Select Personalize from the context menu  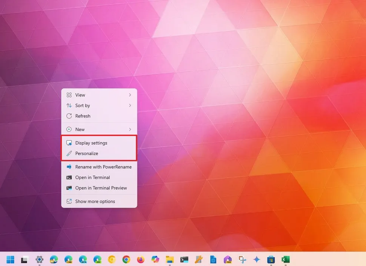click(87, 153)
